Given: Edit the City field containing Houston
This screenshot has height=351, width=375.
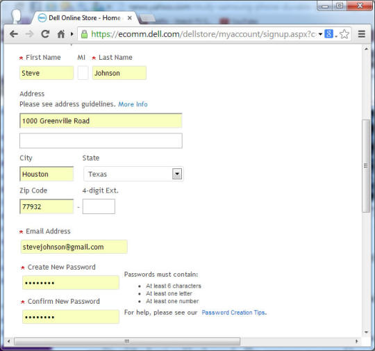Looking at the screenshot, I should 47,174.
